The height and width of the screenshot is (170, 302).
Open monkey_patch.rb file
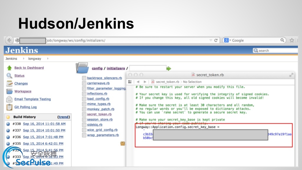point(101,109)
